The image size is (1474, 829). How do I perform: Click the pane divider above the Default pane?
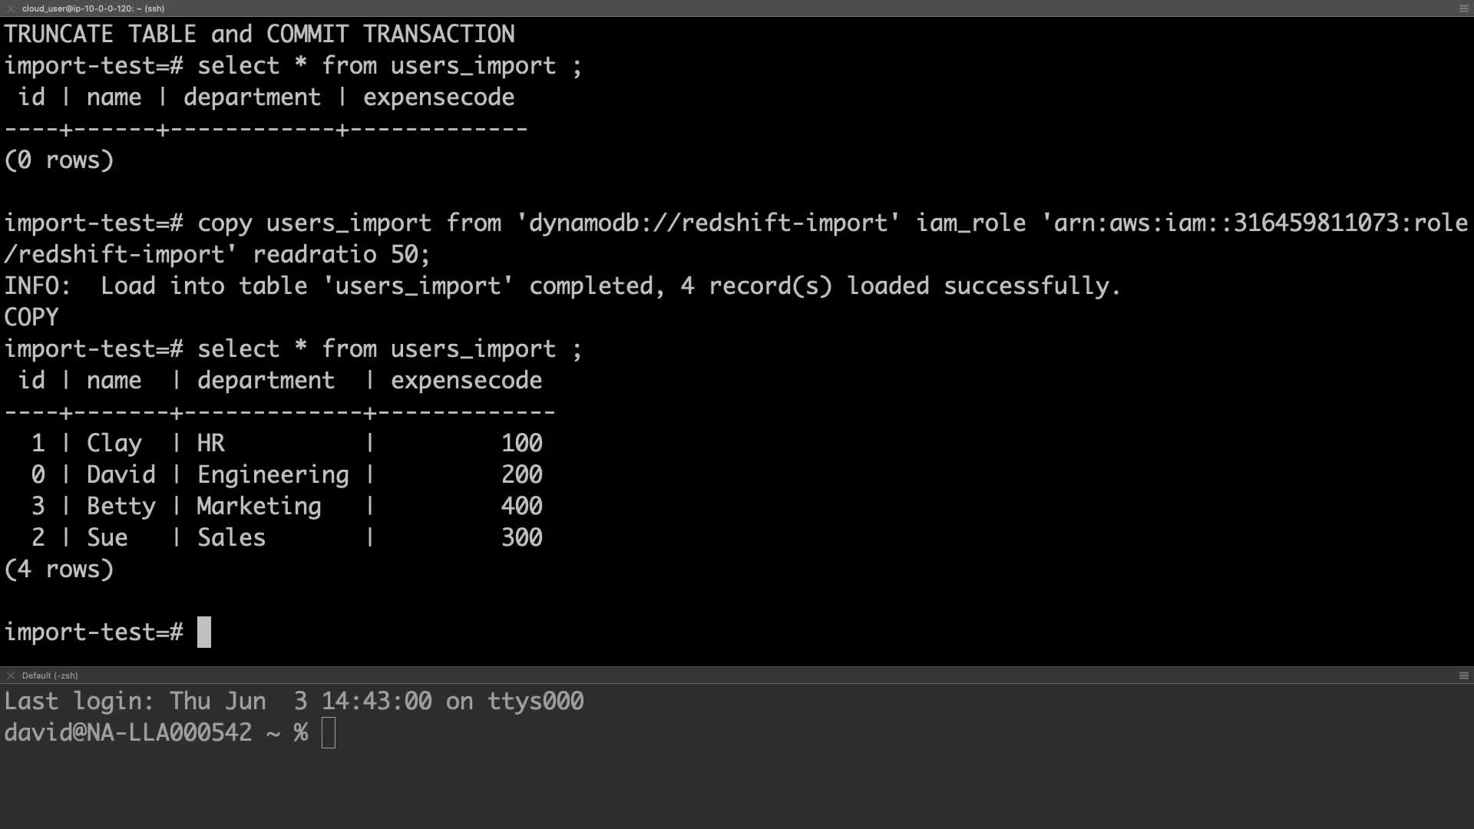pos(737,667)
